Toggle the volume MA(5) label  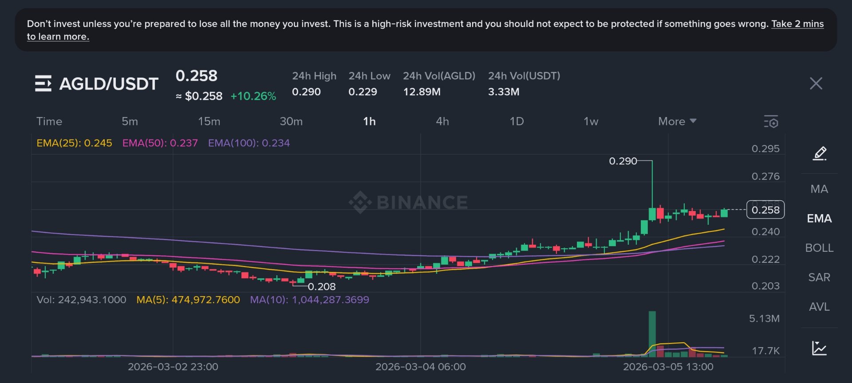(188, 300)
